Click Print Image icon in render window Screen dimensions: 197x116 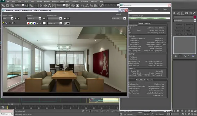(12, 23)
